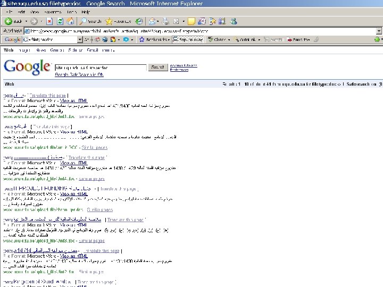Expand the Back button history dropdown
The width and height of the screenshot is (383, 287).
coord(26,21)
